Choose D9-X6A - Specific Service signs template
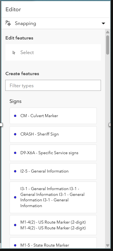 (53, 153)
